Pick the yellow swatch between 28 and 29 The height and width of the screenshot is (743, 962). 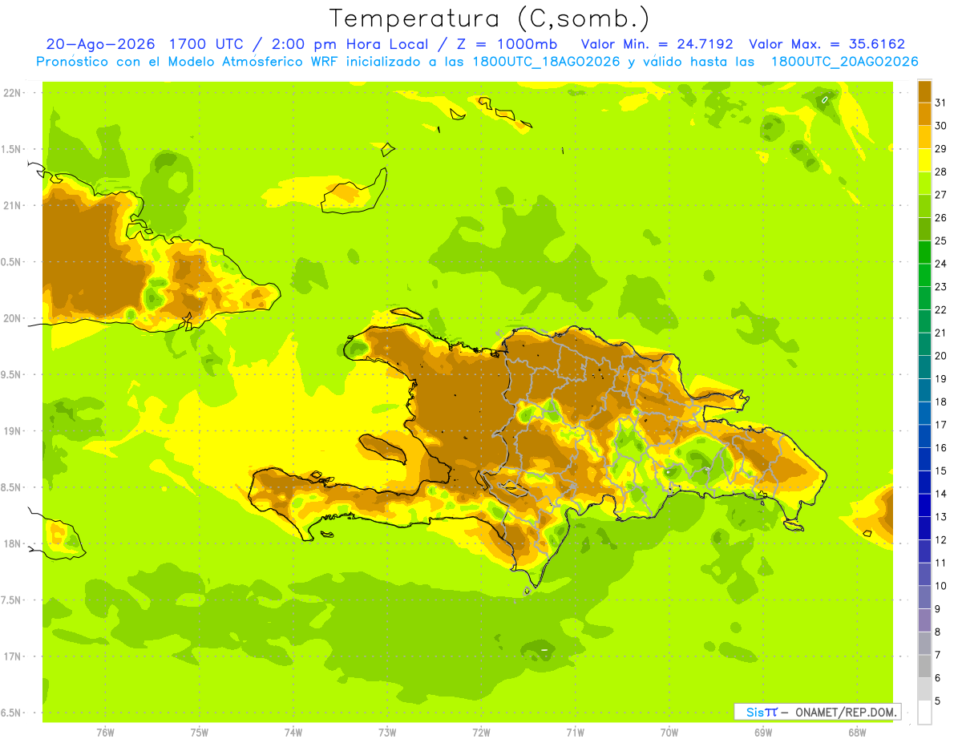coord(924,160)
